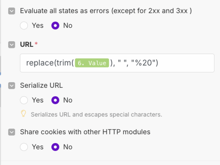The height and width of the screenshot is (165, 220).
Task: Click the lightbulb hint icon under Serialize URL
Action: tap(23, 113)
